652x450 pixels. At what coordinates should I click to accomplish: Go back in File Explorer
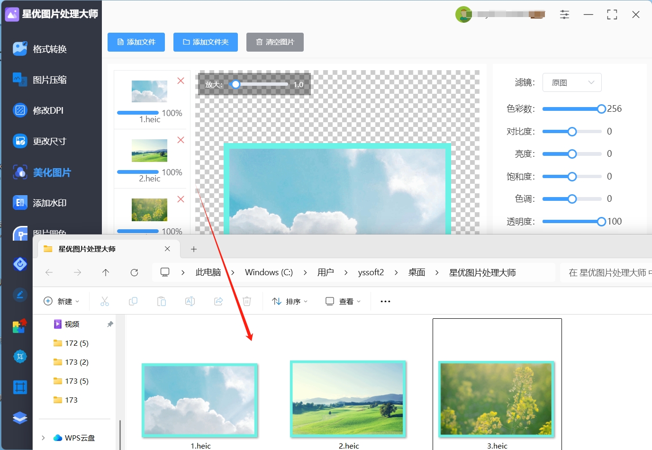point(49,272)
